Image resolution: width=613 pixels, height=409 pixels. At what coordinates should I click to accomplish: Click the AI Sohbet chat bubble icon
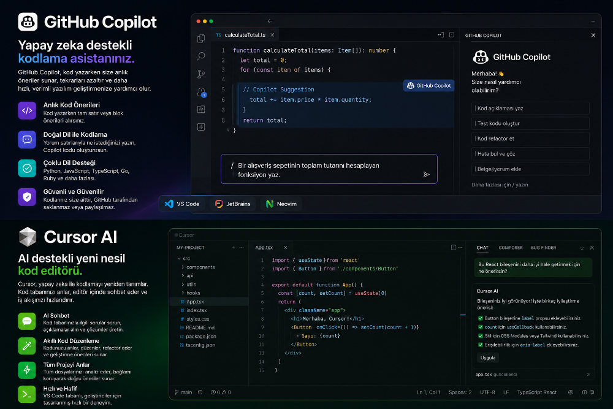click(x=27, y=321)
